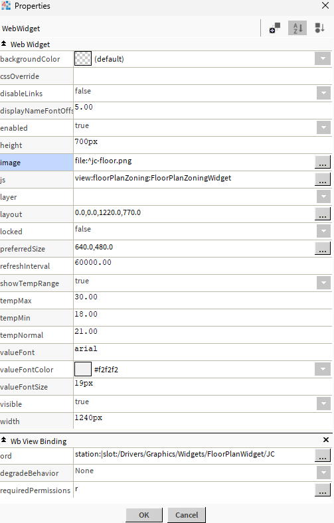
Task: Open the showTempRange dropdown arrow
Action: [x=323, y=283]
